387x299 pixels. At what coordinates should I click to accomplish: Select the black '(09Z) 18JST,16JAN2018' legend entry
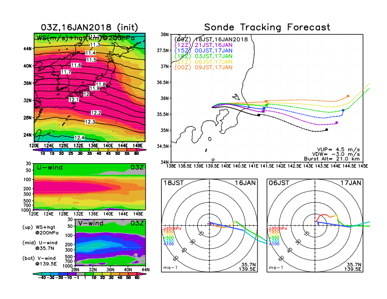pos(211,40)
